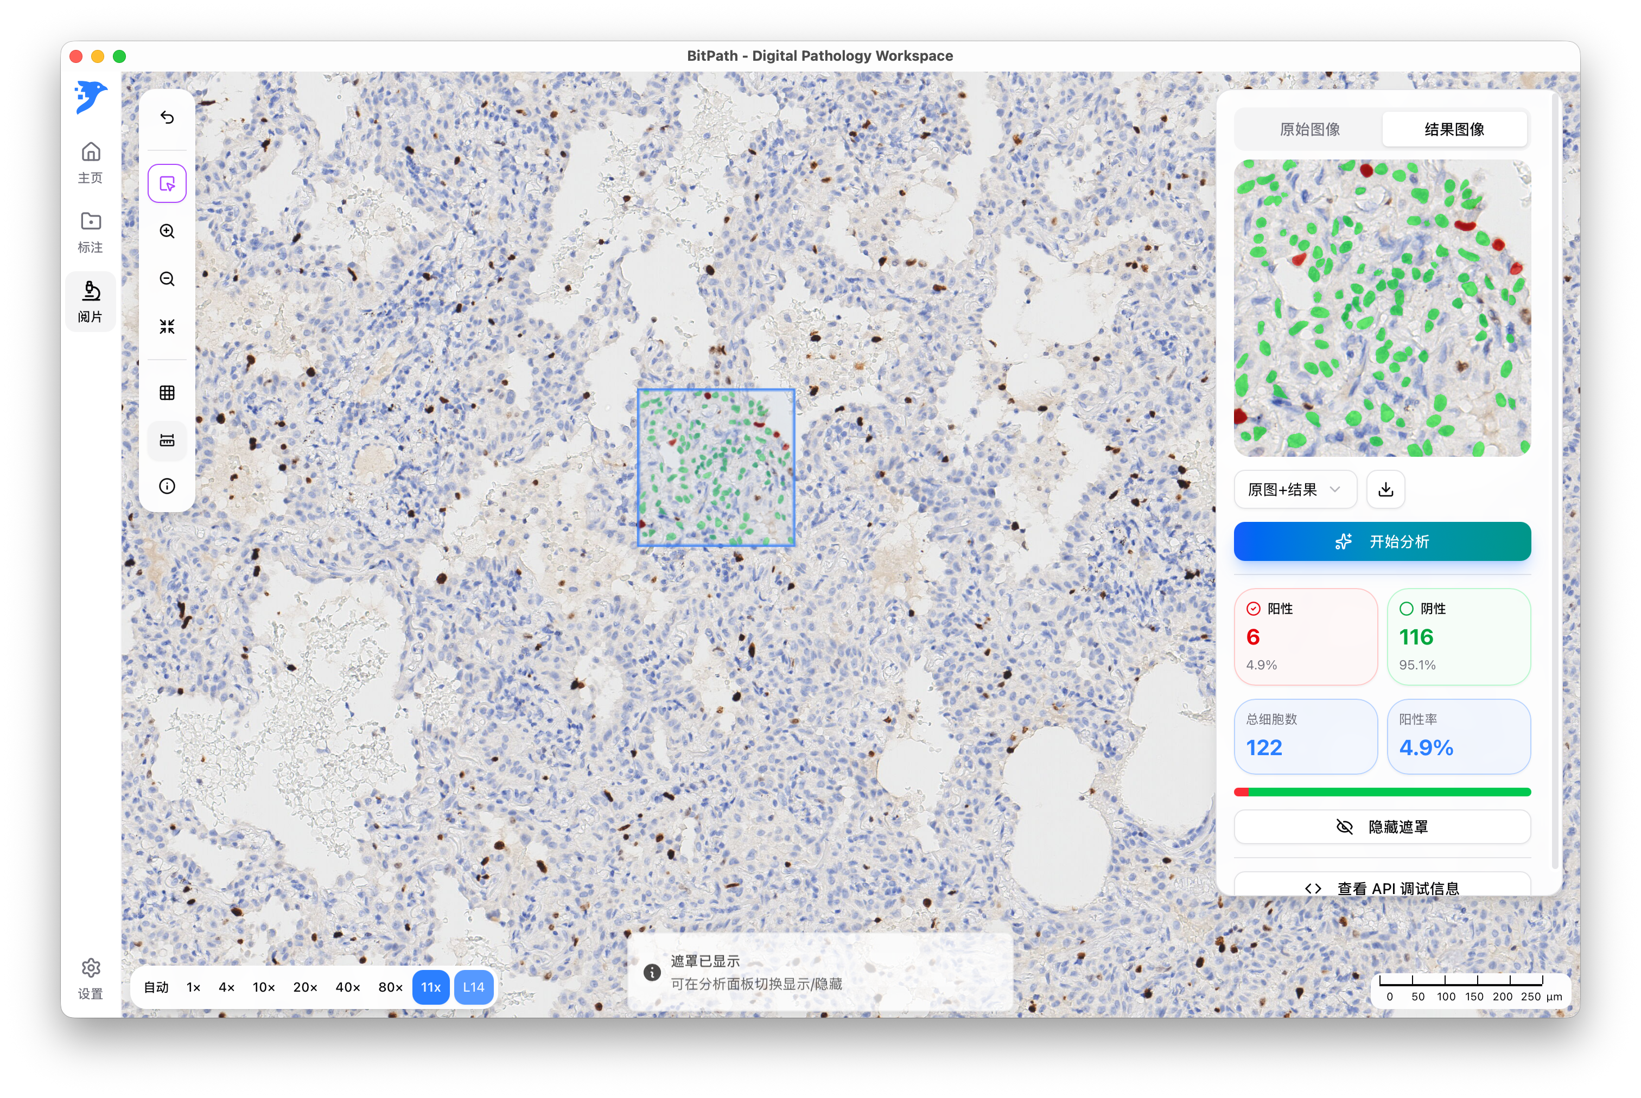Click the 遮罩已显示 notification text
The width and height of the screenshot is (1641, 1098).
pos(704,961)
